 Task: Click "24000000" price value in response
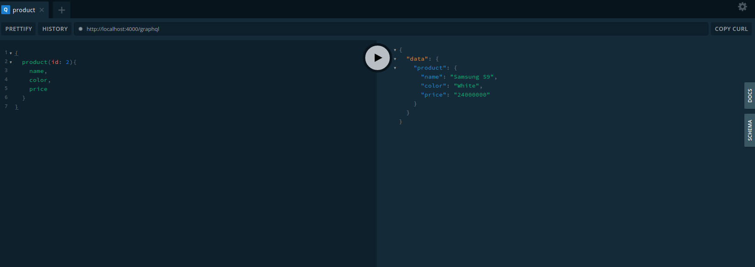click(x=472, y=95)
